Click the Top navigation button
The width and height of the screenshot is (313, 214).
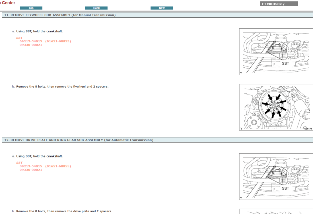pos(31,8)
